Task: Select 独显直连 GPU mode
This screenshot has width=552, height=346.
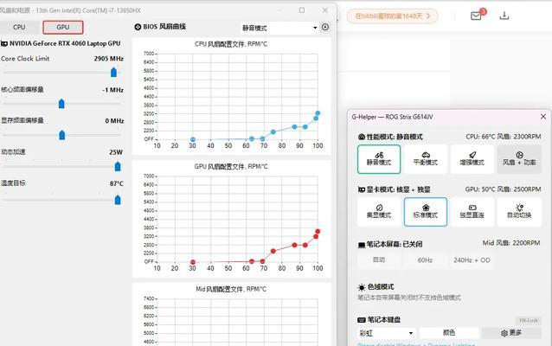Action: 472,212
